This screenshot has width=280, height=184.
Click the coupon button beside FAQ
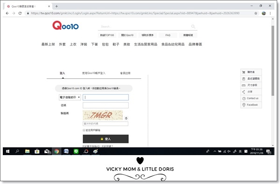click(147, 35)
